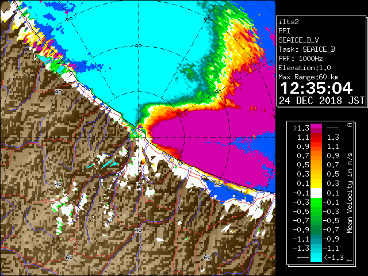Click the 'ilts2' radar name text
Viewport: 368px width, 276px height.
click(x=289, y=22)
